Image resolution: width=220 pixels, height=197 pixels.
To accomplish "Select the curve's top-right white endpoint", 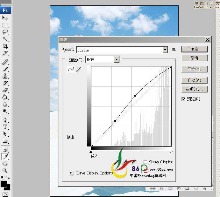I will pyautogui.click(x=171, y=67).
